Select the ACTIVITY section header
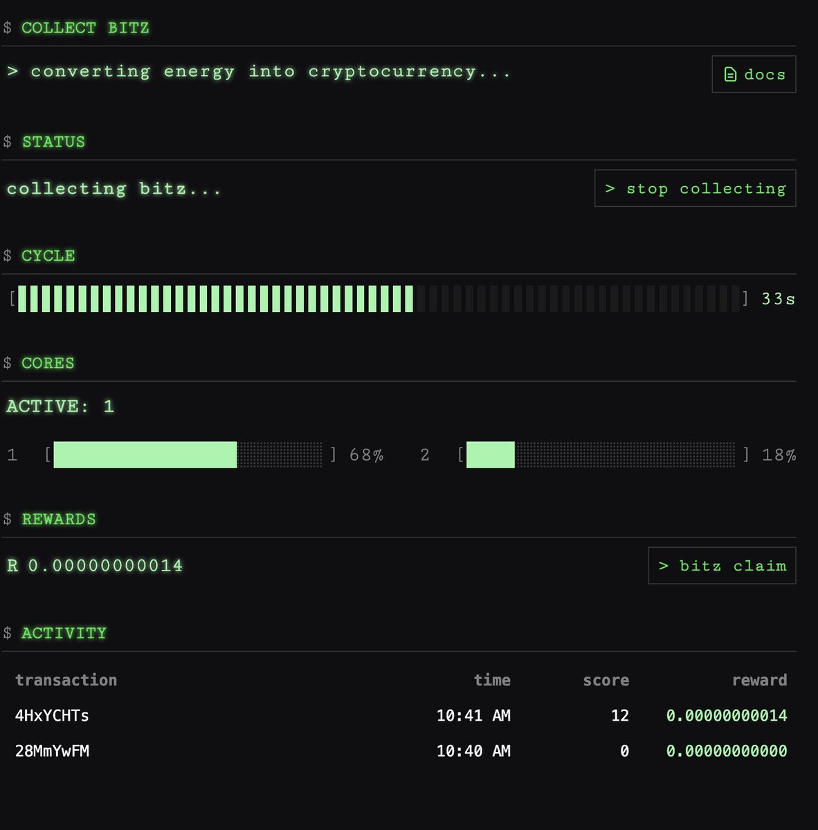The width and height of the screenshot is (818, 830). 64,632
